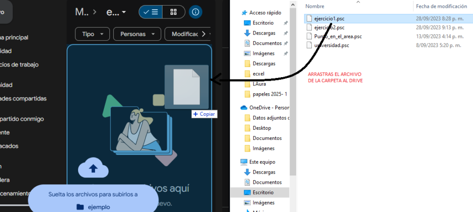The height and width of the screenshot is (212, 473).
Task: Select the OneDrive cloud icon in navigation pane
Action: (244, 108)
